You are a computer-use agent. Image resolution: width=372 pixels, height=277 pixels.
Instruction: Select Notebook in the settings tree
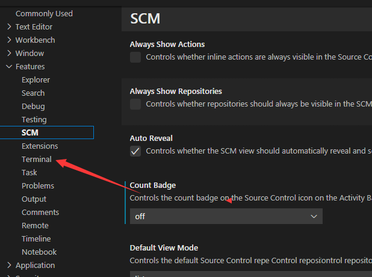39,252
